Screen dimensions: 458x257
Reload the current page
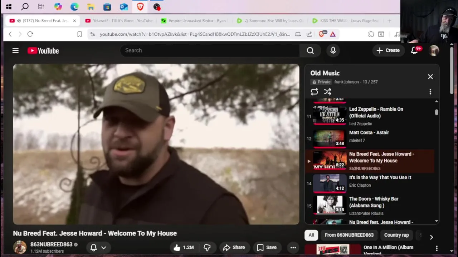[30, 34]
